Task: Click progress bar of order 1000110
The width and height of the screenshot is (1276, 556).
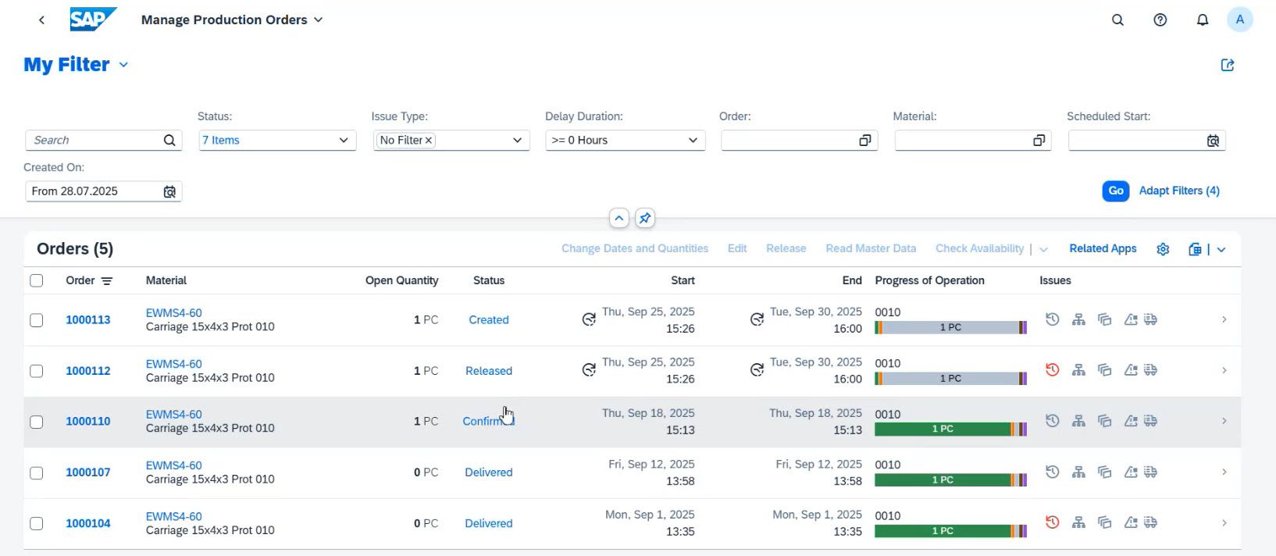Action: tap(950, 429)
